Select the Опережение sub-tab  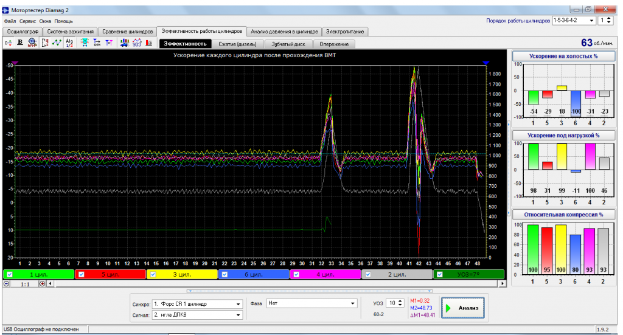coord(334,44)
